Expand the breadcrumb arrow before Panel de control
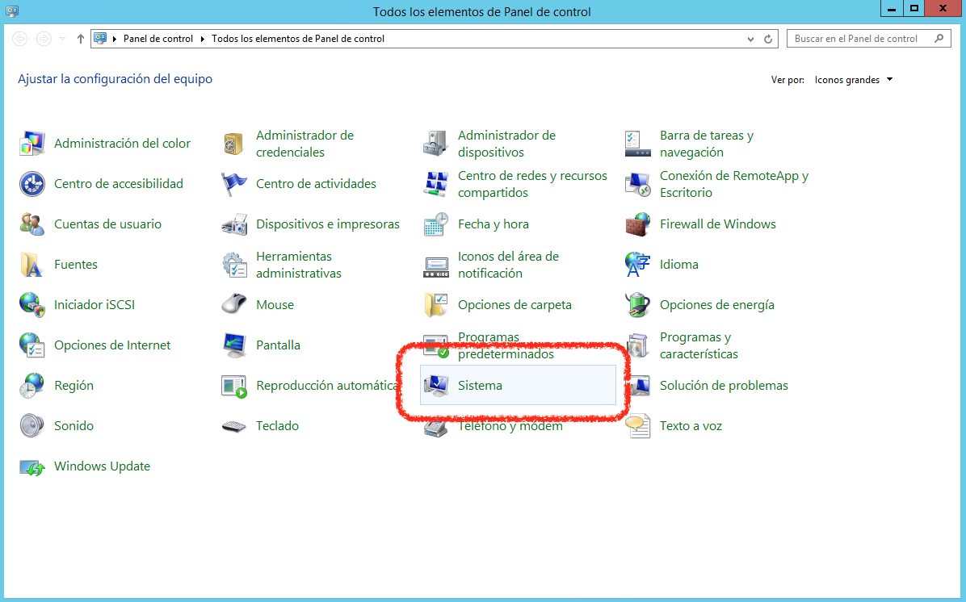Screen dimensions: 966x602 click(115, 39)
